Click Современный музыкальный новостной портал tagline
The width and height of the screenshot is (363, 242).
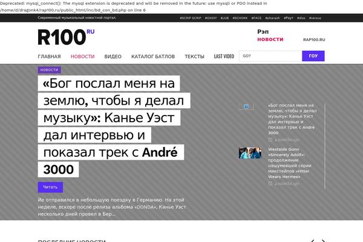(x=77, y=18)
